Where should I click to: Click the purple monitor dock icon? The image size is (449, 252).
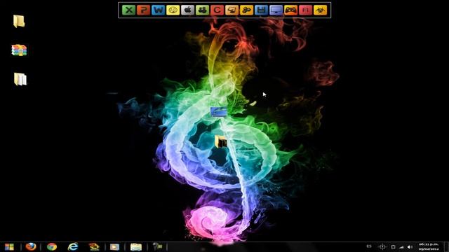[276, 10]
